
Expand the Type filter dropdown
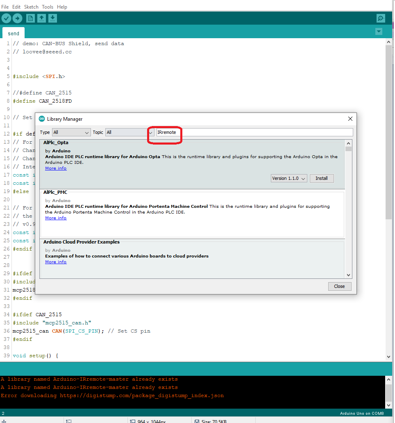coord(71,132)
